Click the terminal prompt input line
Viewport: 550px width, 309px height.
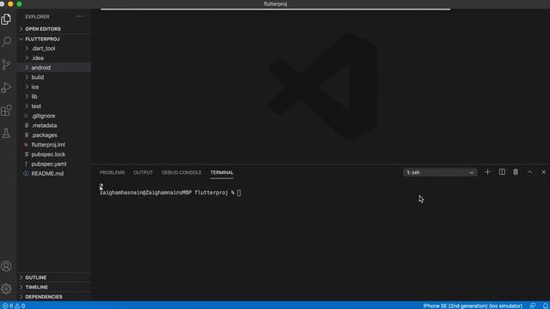[x=170, y=192]
